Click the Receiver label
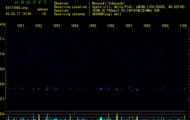Viewport: 190px width, 120px height. tap(61, 10)
